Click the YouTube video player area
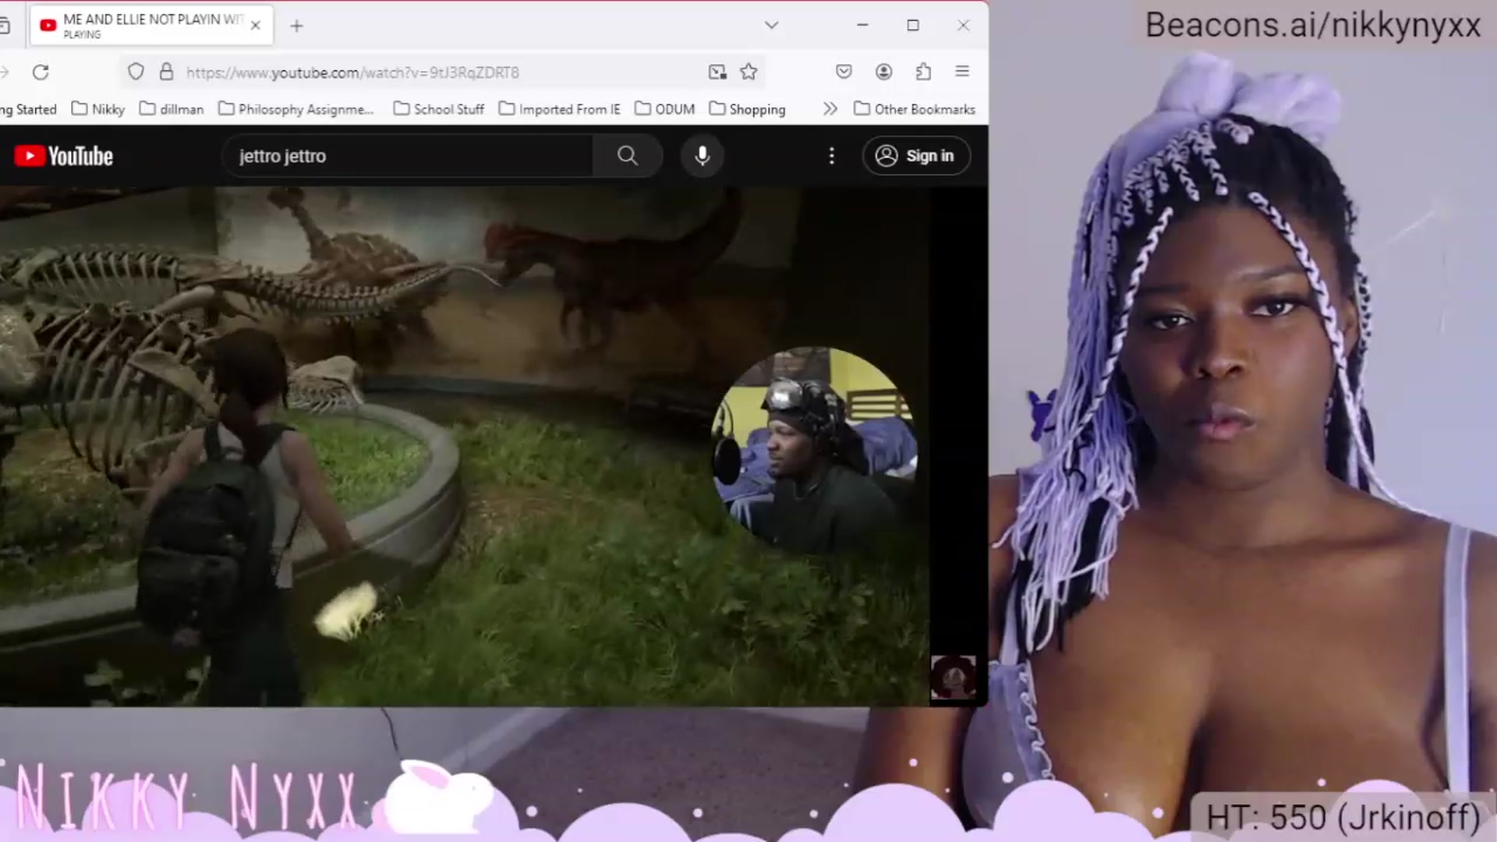Image resolution: width=1497 pixels, height=842 pixels. [x=465, y=446]
